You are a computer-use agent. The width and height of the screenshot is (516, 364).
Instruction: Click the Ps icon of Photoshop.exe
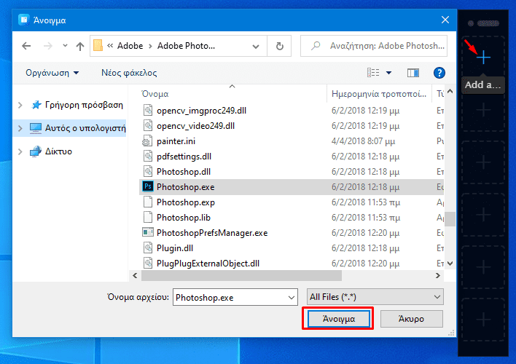(148, 186)
